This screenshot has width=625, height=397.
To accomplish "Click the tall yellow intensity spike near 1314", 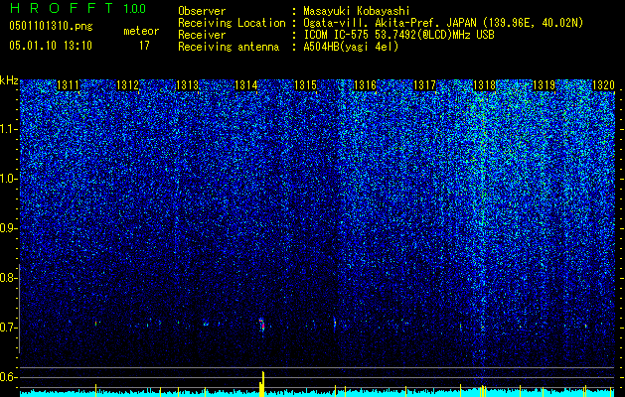I will coord(262,384).
